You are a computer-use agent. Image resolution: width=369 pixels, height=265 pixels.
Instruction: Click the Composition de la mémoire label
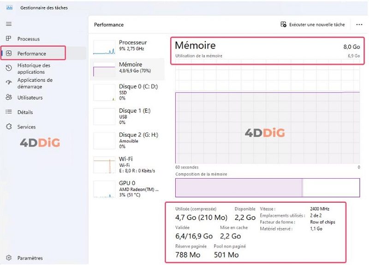coord(201,174)
